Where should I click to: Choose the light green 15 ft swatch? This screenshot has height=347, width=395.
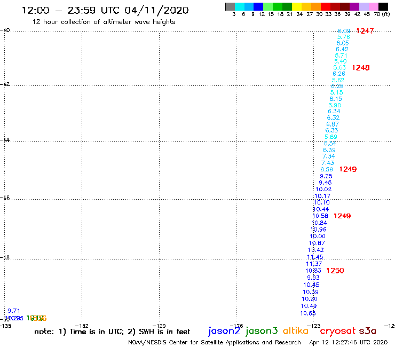tap(268, 6)
